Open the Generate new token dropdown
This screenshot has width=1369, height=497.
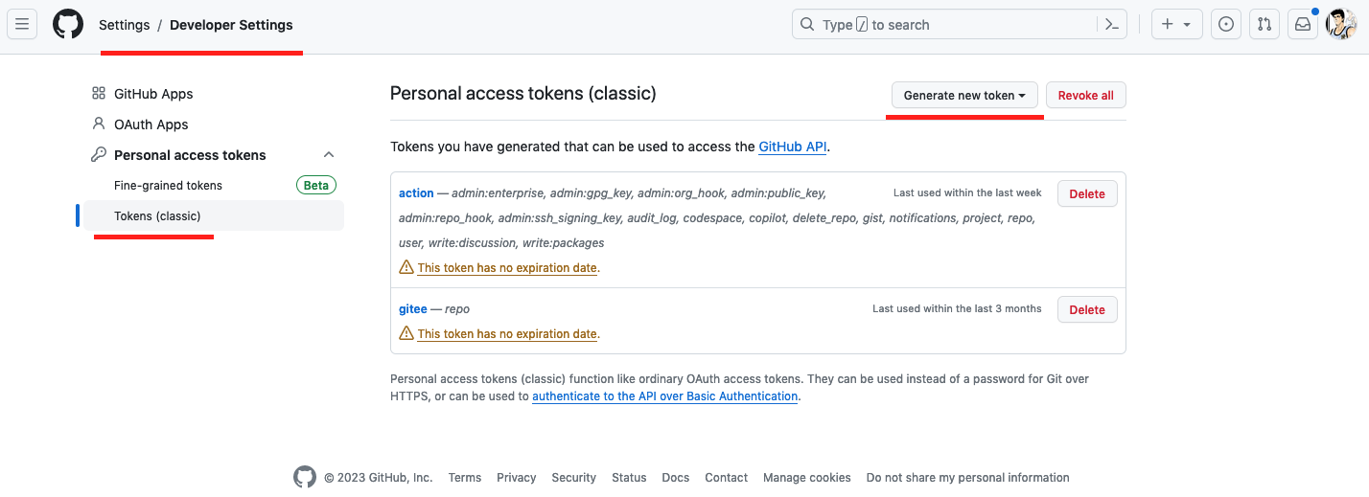[x=964, y=96]
